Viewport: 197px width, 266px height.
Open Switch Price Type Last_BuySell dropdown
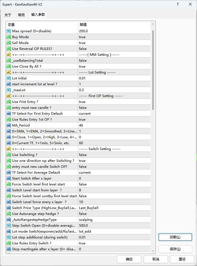(x=114, y=208)
